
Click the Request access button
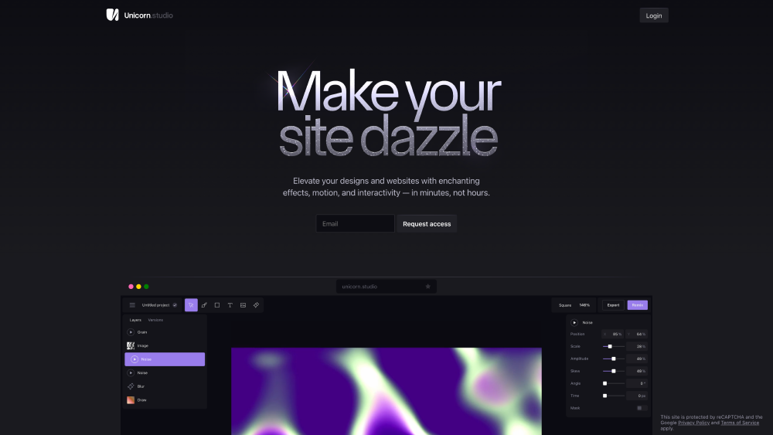[427, 223]
